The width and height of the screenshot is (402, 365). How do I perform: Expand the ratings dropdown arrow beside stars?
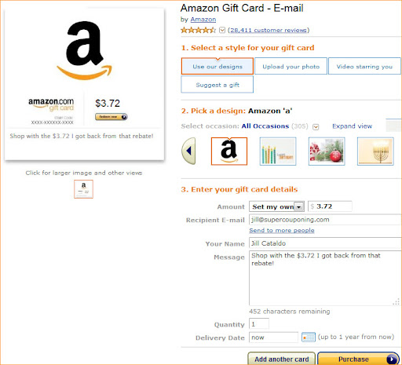pyautogui.click(x=222, y=30)
